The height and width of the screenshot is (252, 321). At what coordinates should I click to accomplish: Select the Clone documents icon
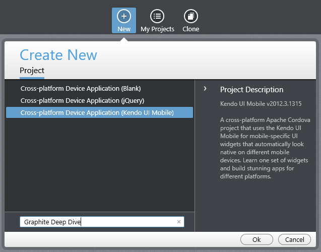click(191, 16)
